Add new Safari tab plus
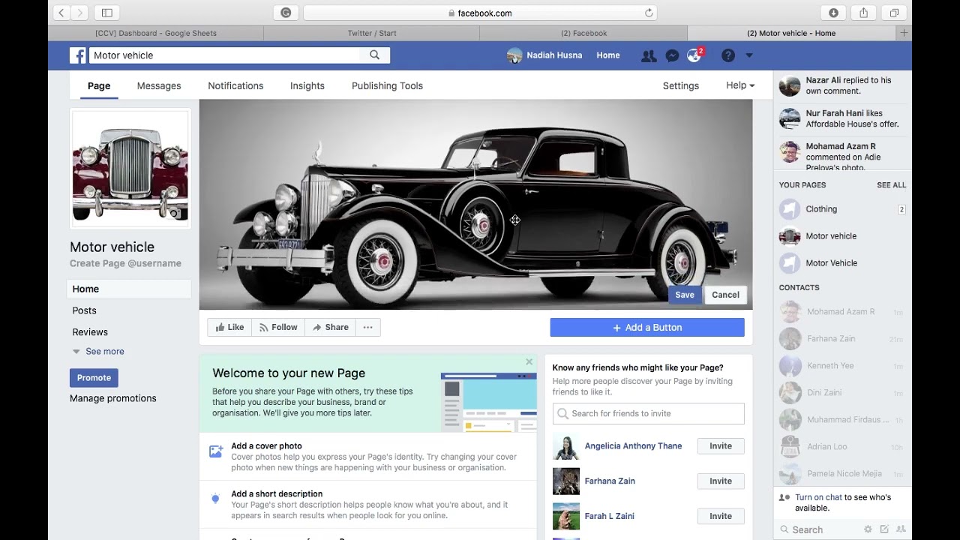 click(904, 33)
